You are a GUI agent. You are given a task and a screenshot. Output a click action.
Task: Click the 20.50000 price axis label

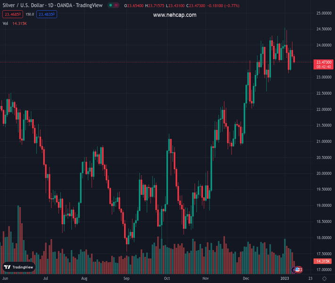pyautogui.click(x=324, y=158)
